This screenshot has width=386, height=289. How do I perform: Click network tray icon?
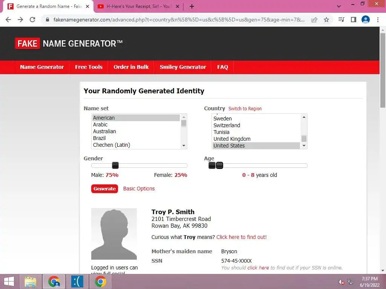[x=351, y=281]
